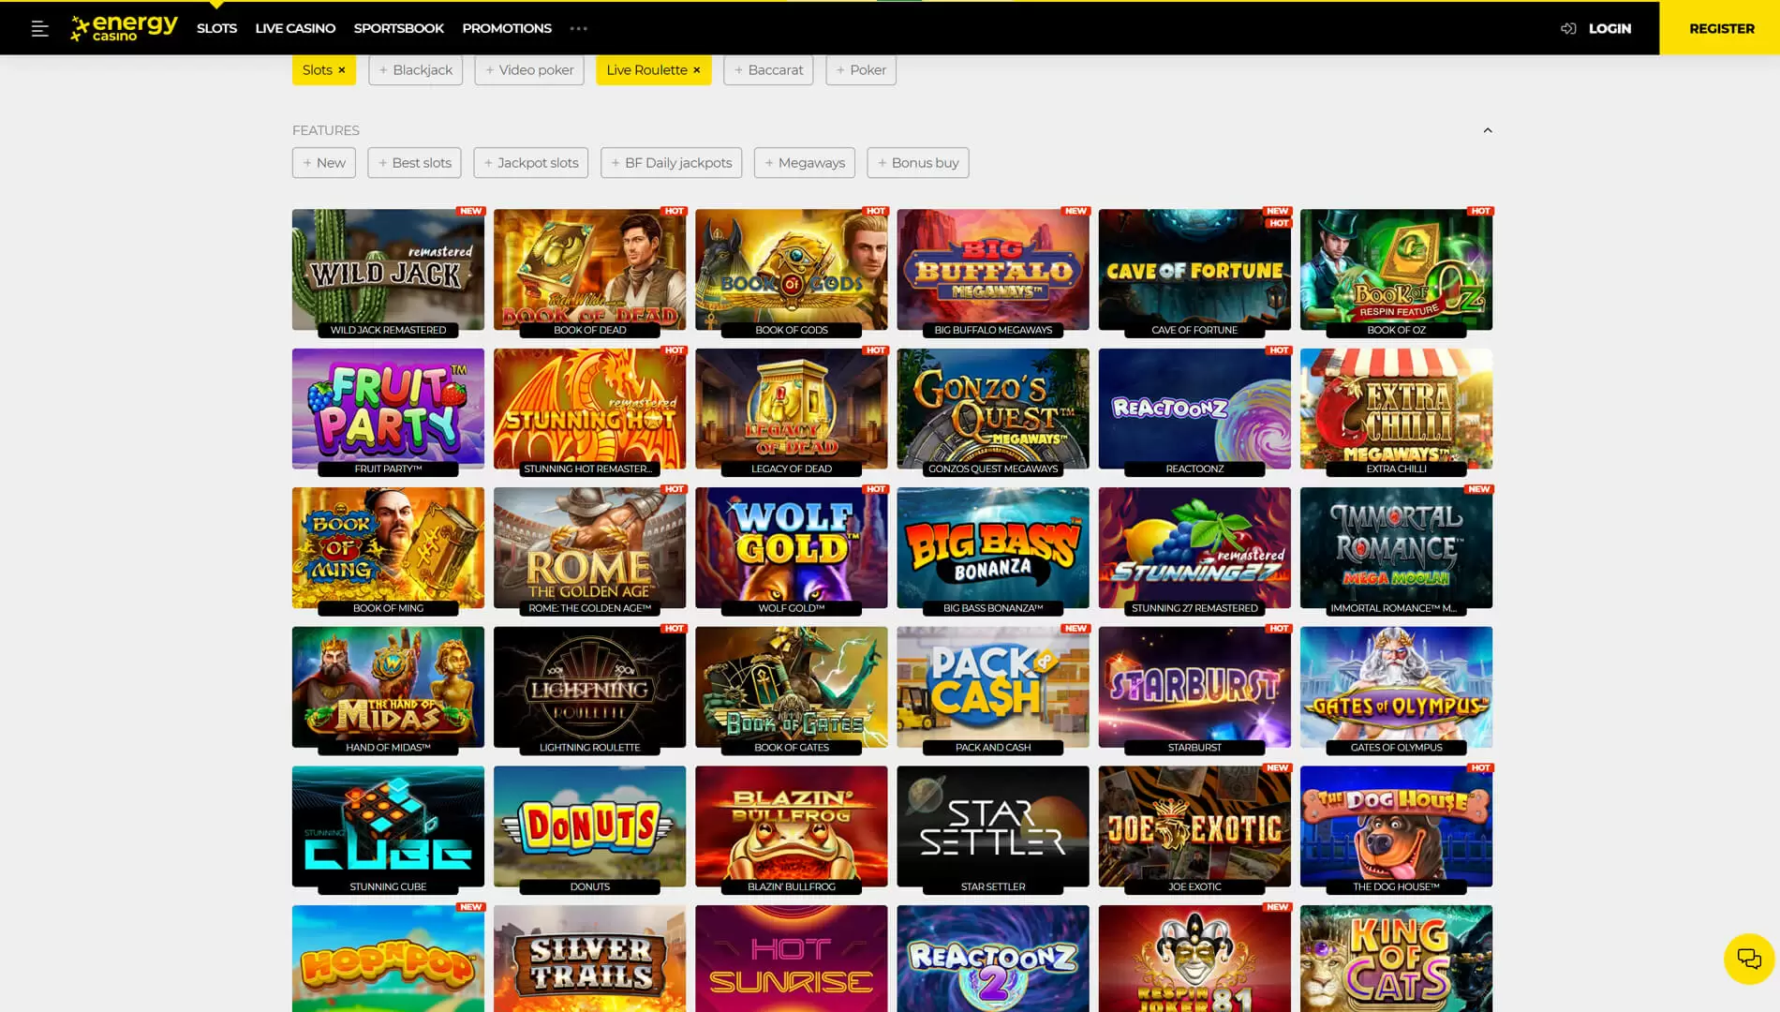The width and height of the screenshot is (1780, 1012).
Task: Launch the Gates of Olympus game
Action: [1395, 688]
